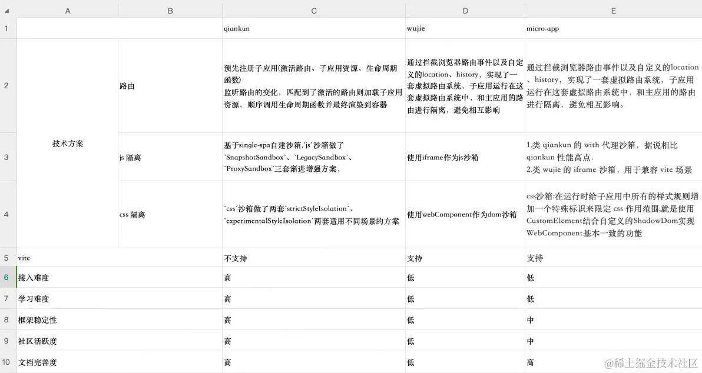Click wujie '支持' cell in vite row
Viewport: 702px width, 373px height.
[x=465, y=258]
